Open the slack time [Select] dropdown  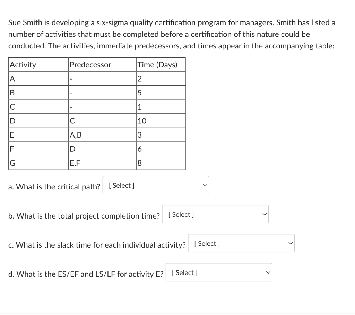[x=241, y=243]
